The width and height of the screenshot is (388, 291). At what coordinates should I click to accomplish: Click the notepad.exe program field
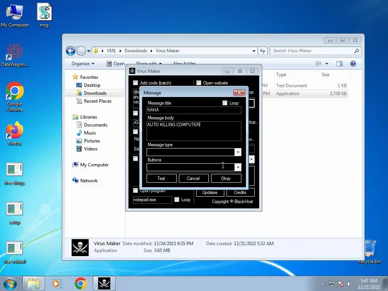point(152,200)
